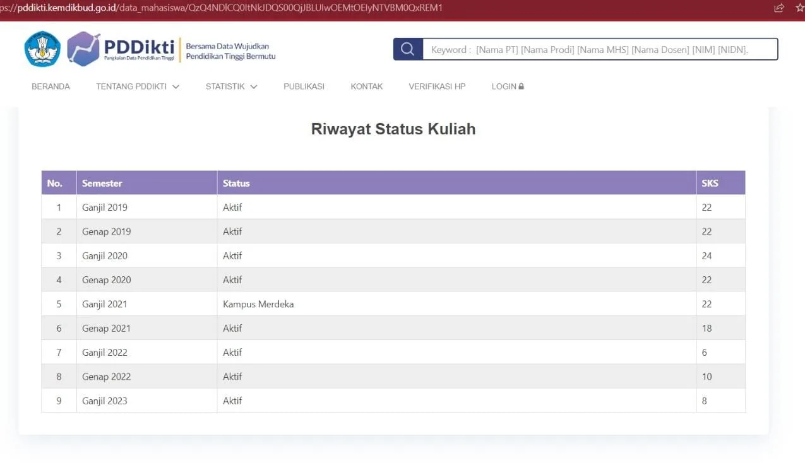Image resolution: width=805 pixels, height=463 pixels.
Task: Click the lock icon beside LOGIN
Action: (x=522, y=86)
